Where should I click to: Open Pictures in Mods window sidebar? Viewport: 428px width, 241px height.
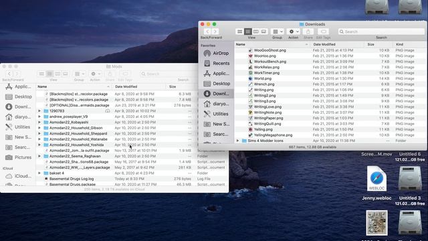[x=19, y=157]
